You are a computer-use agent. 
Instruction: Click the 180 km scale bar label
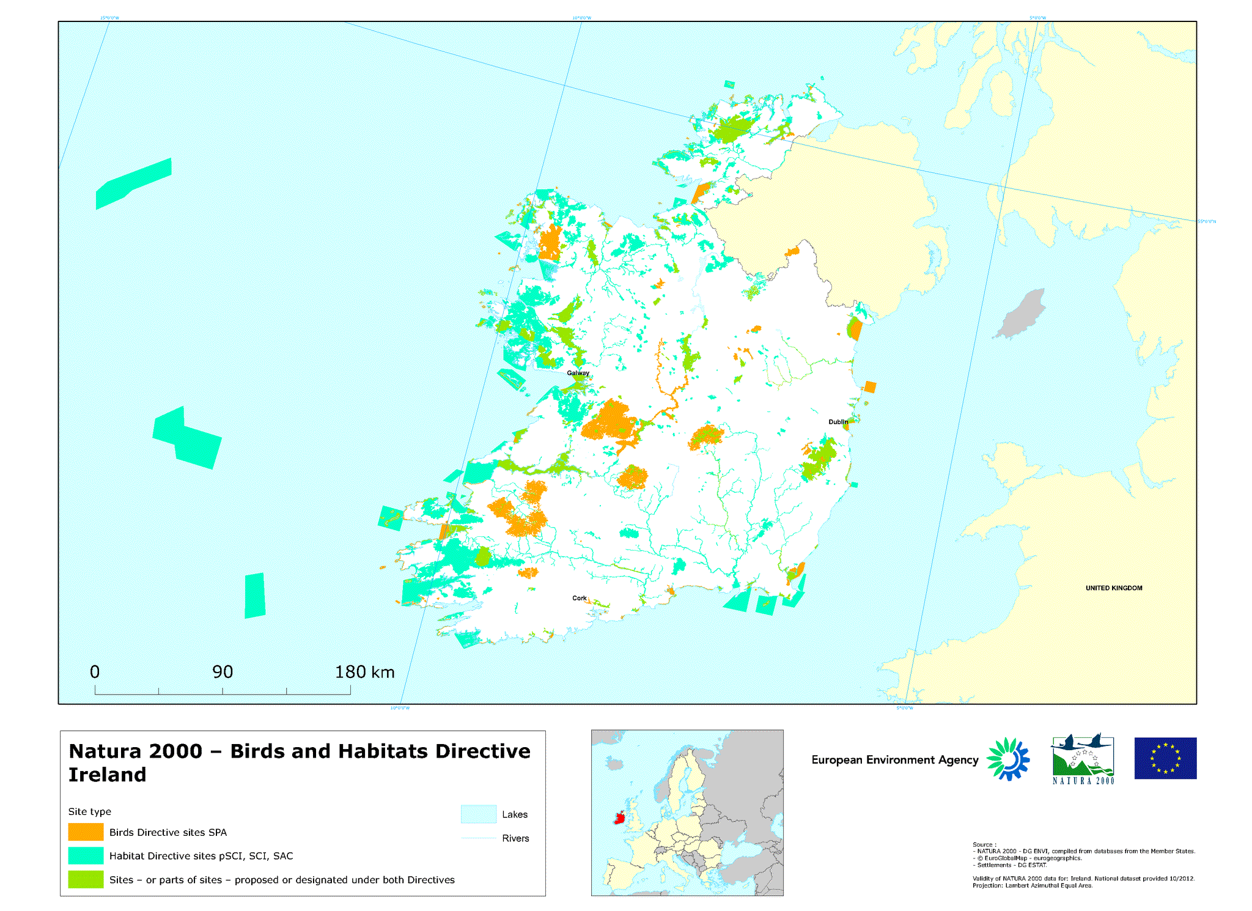coord(364,672)
